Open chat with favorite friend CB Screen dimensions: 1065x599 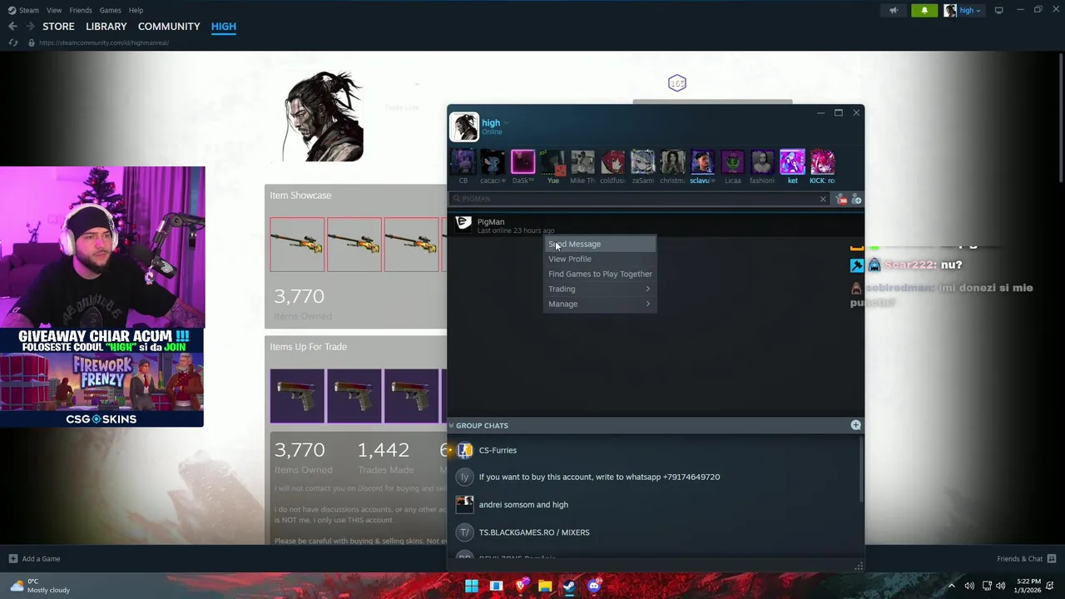(x=463, y=166)
